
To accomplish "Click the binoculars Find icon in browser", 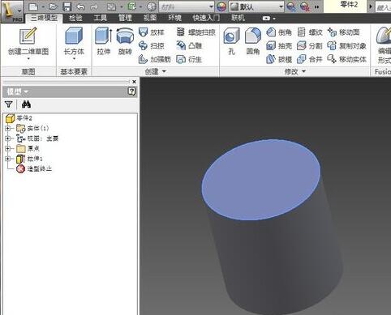I will click(26, 104).
